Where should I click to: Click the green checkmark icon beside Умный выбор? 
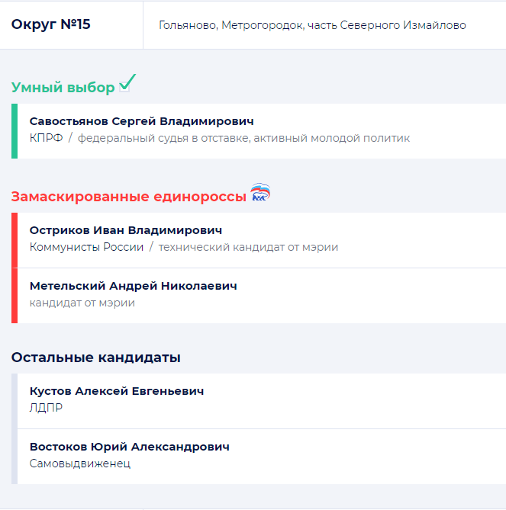point(127,83)
